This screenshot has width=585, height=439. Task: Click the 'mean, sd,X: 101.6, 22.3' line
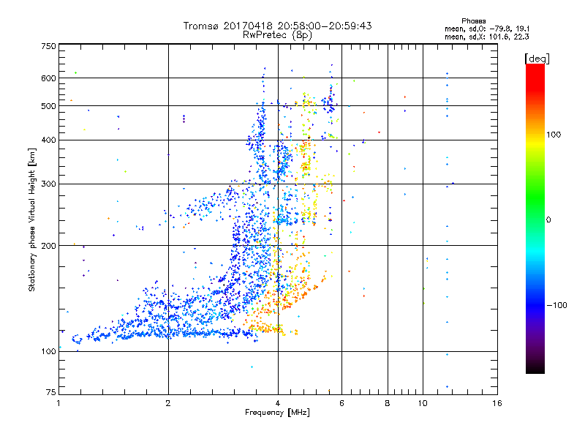point(487,37)
